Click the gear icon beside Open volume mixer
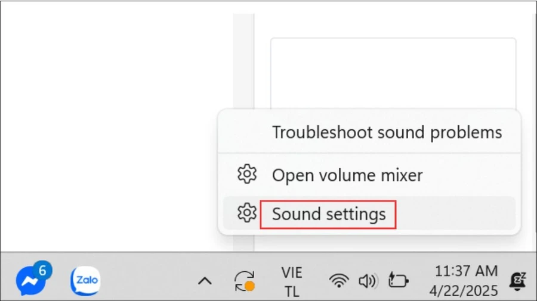 point(247,174)
